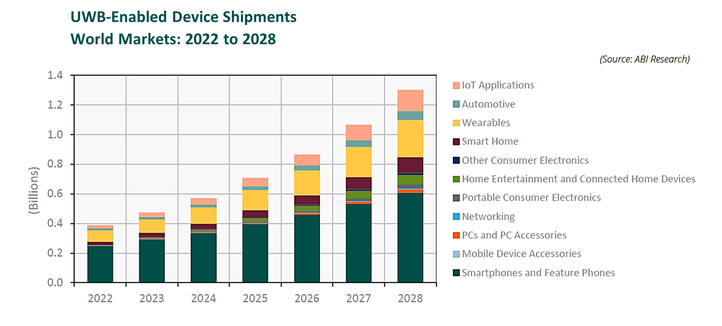
Task: Click the (Billions) y-axis title
Action: pos(34,190)
